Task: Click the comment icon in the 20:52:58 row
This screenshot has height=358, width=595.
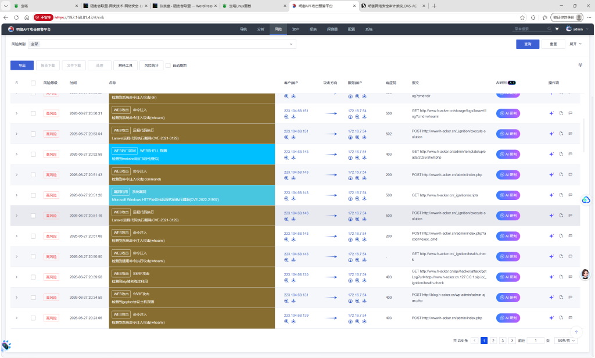Action: point(571,154)
